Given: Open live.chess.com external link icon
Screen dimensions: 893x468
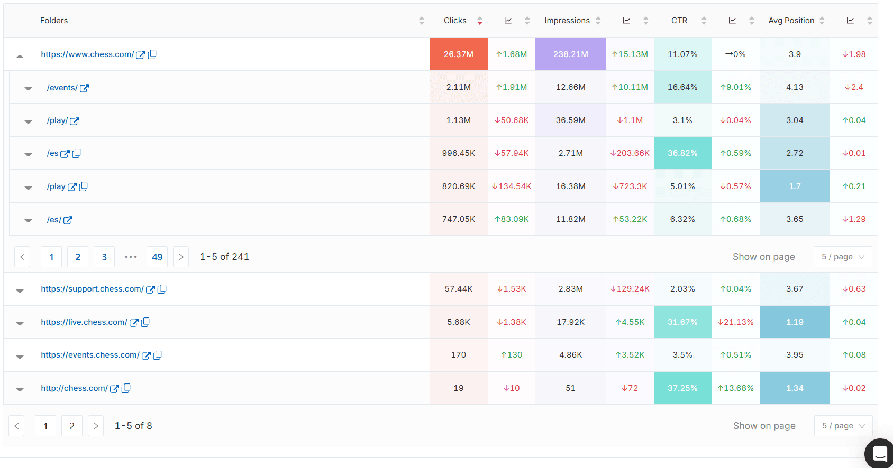Looking at the screenshot, I should 134,322.
